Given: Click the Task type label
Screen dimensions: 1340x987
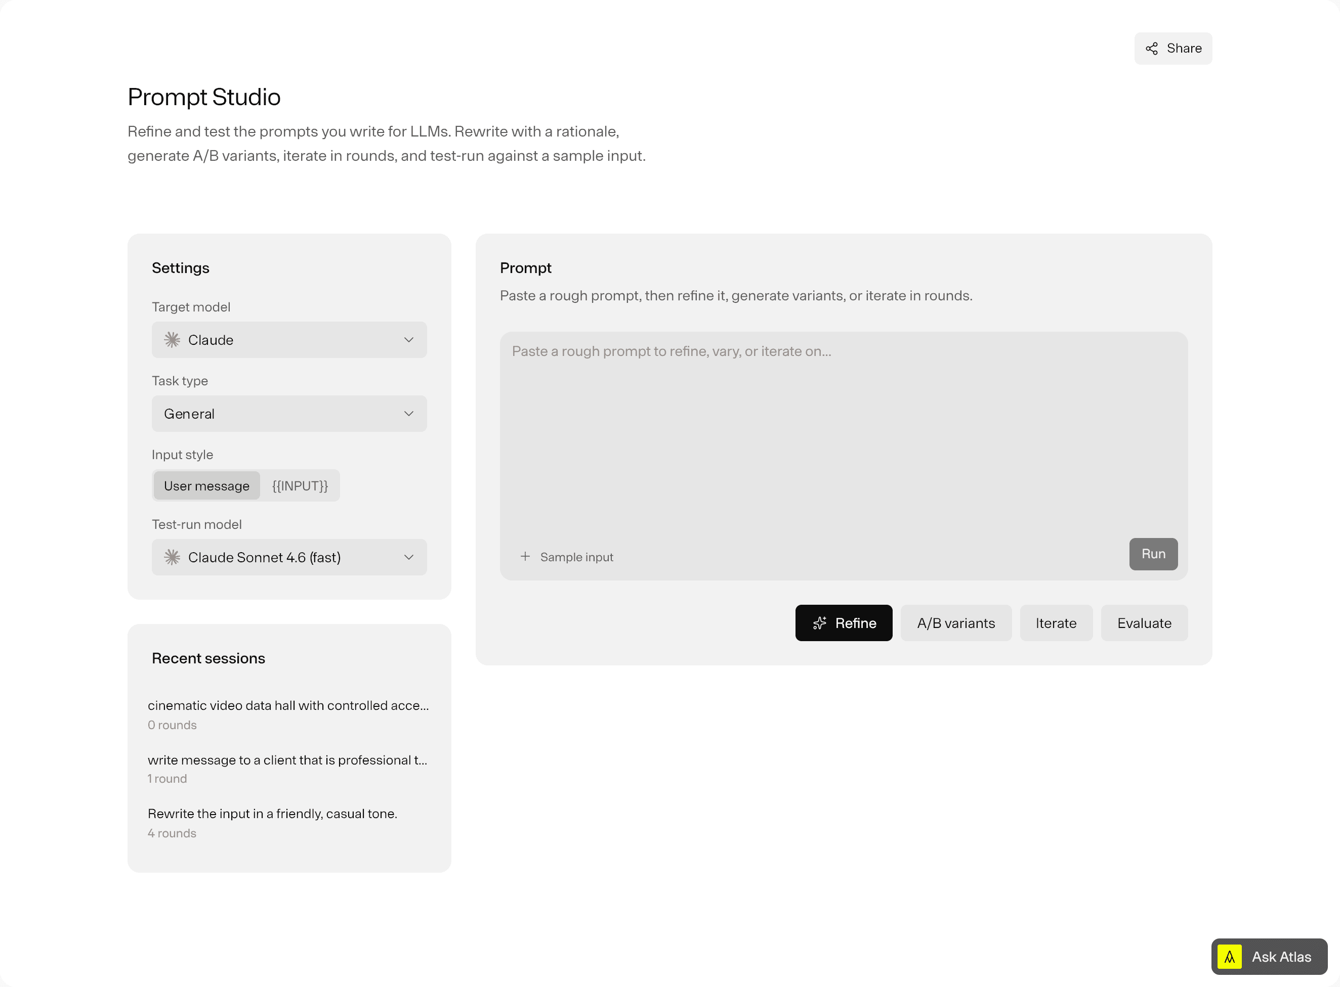Looking at the screenshot, I should 180,381.
